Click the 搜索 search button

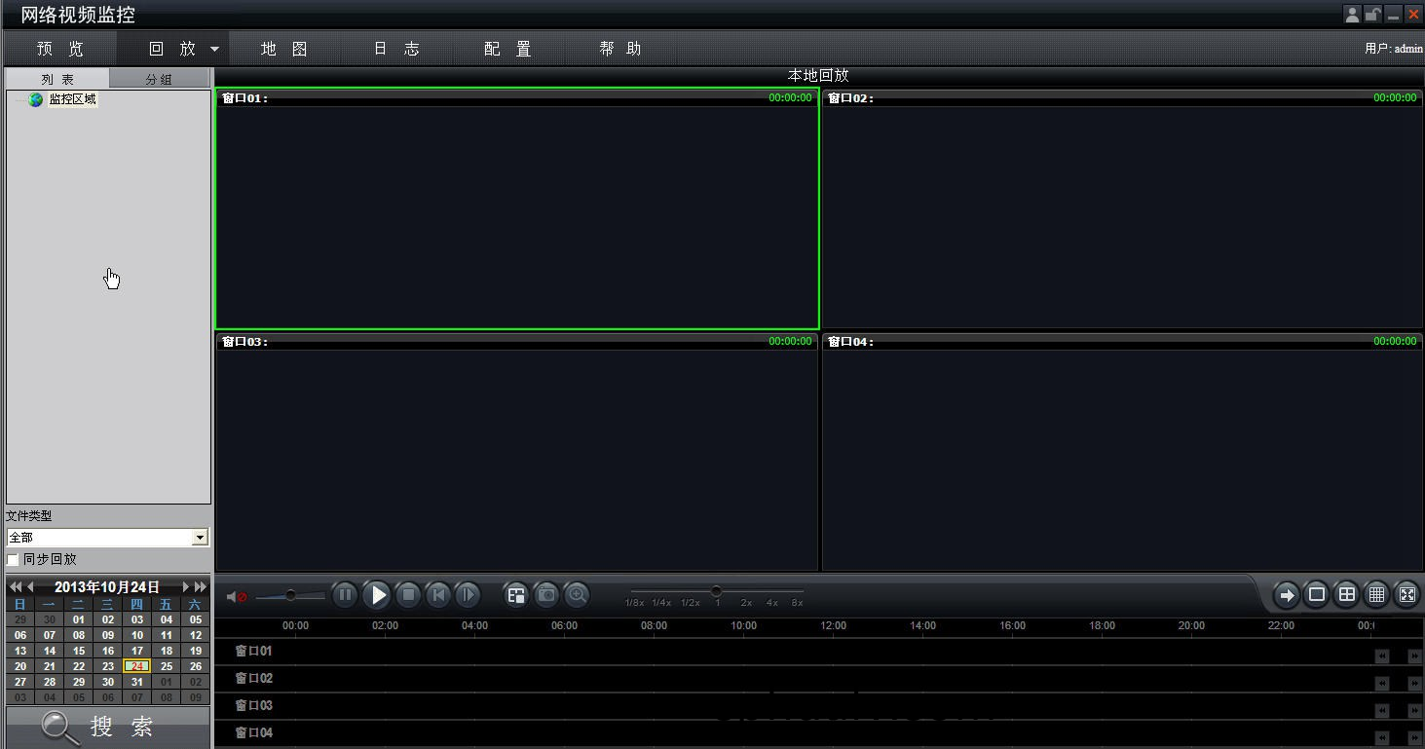(107, 727)
